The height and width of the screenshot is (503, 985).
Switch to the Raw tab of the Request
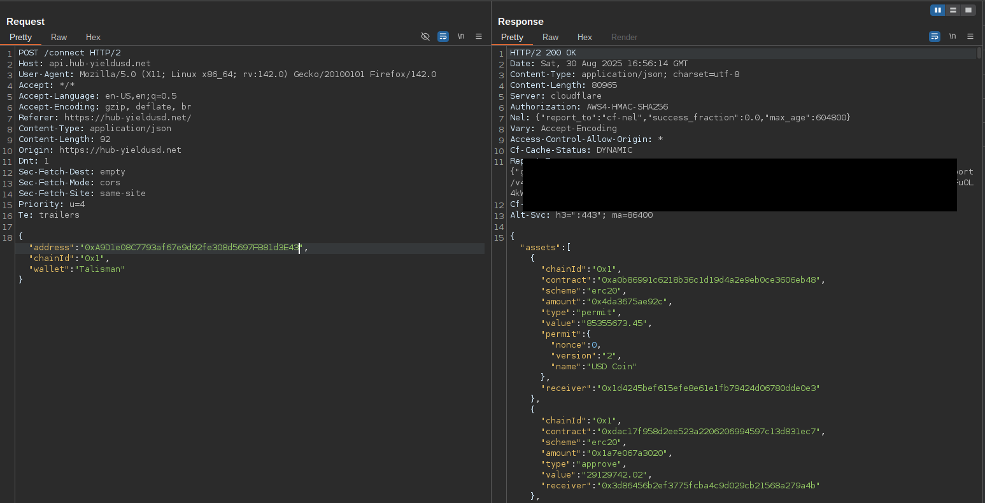coord(59,37)
